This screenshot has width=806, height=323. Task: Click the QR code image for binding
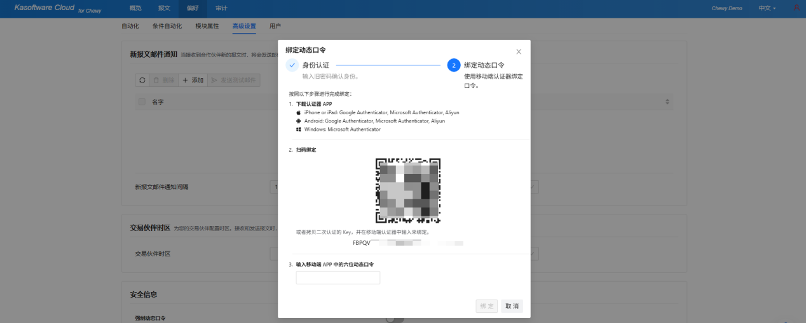click(x=407, y=190)
